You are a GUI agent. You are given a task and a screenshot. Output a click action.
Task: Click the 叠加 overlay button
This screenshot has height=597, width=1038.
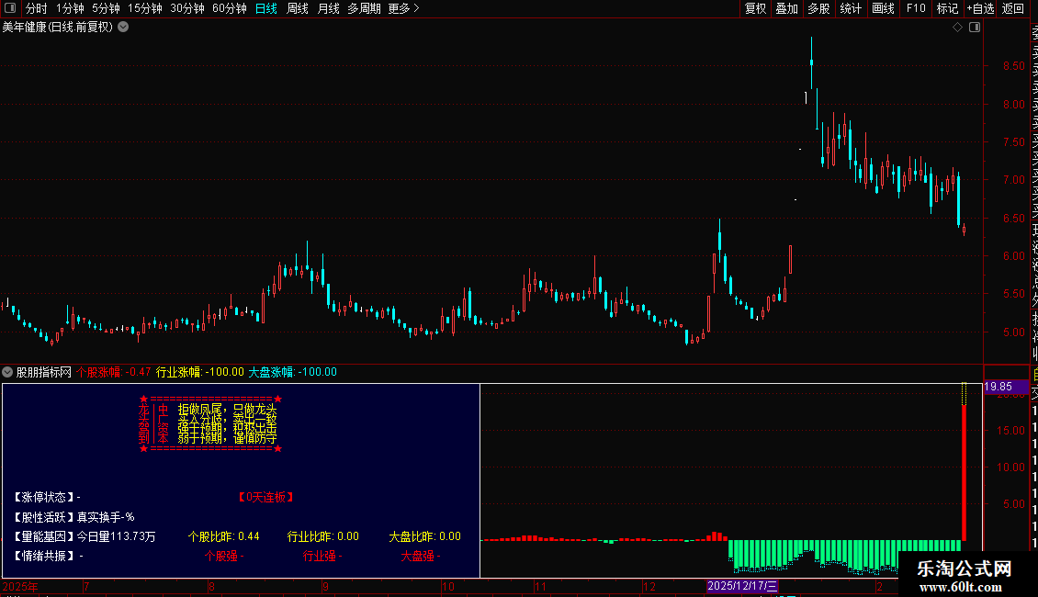point(787,8)
